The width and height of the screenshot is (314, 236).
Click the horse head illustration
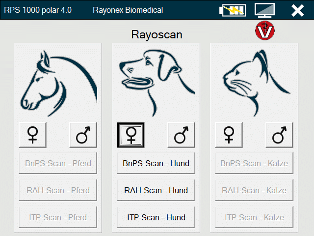tap(58, 83)
